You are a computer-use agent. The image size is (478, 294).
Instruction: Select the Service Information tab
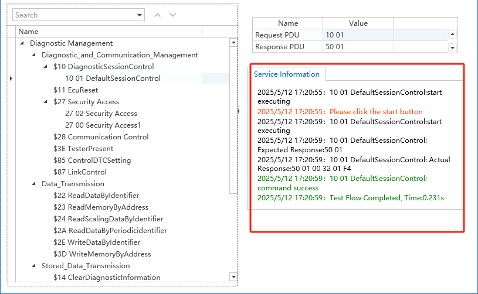287,74
